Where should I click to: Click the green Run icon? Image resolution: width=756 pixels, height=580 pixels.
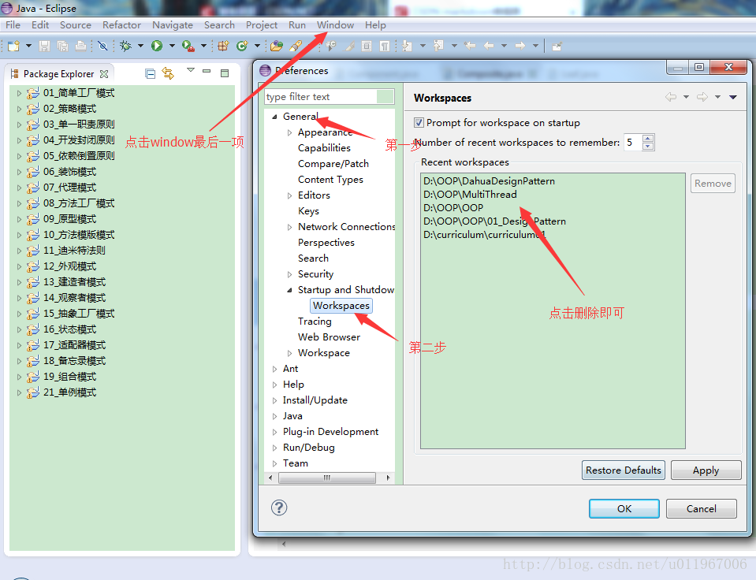[x=157, y=46]
